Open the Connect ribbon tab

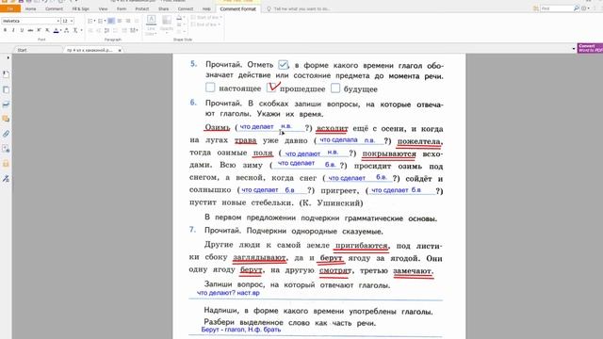[x=186, y=8]
